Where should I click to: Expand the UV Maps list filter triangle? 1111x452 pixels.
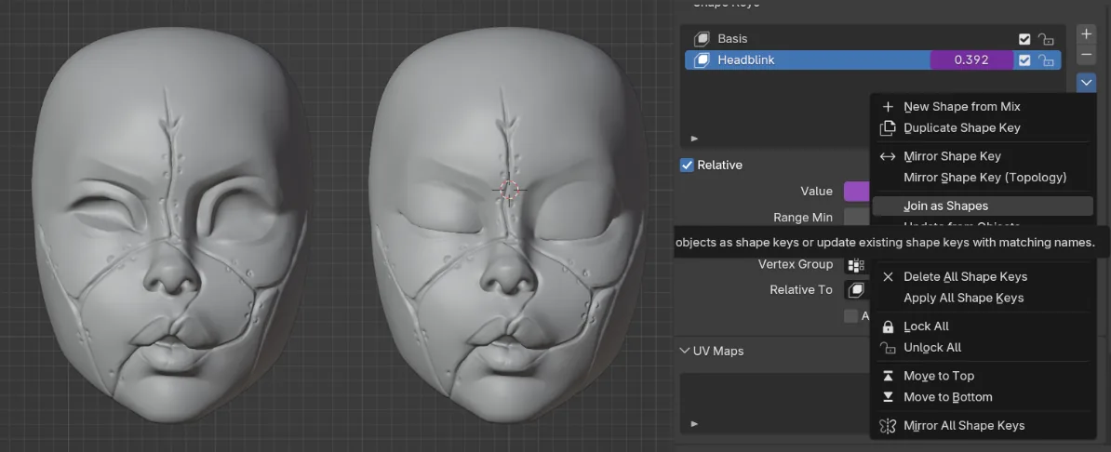(694, 424)
